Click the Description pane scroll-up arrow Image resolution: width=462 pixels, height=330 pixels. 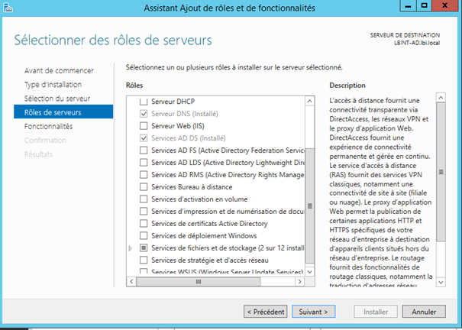[x=441, y=98]
